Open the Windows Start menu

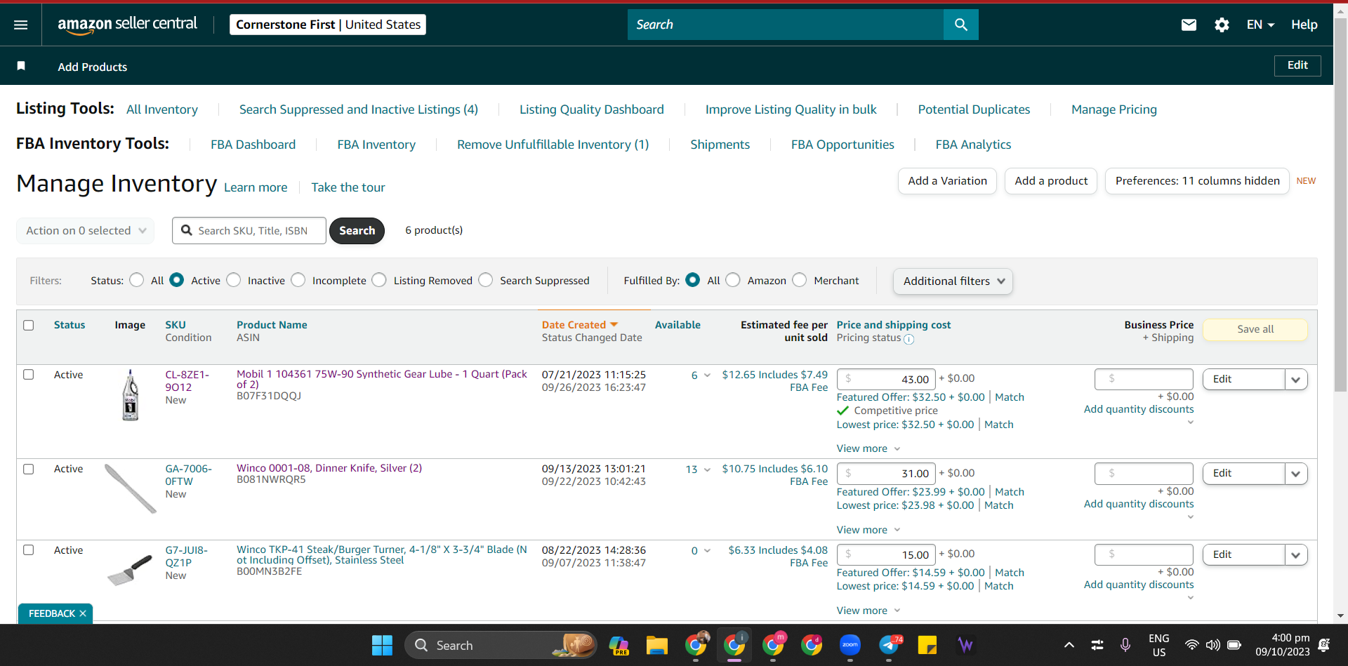pos(382,645)
